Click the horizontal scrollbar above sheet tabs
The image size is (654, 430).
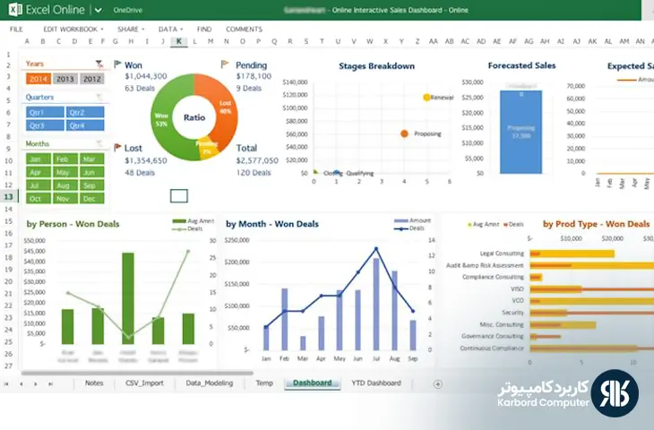[x=137, y=373]
